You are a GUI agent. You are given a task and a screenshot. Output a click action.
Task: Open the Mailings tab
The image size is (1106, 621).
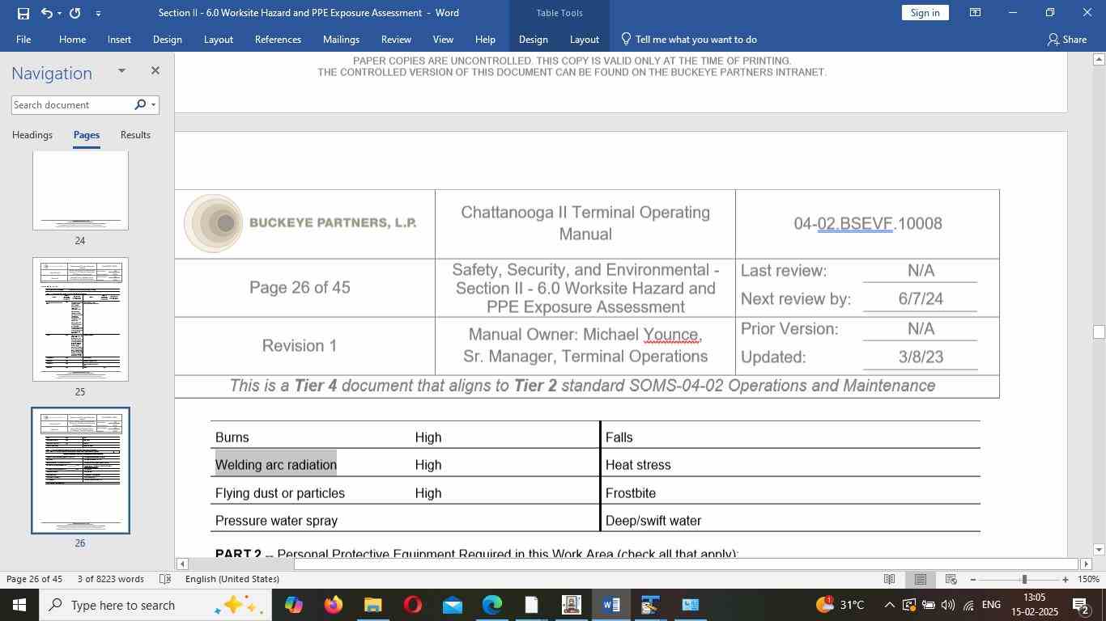point(341,39)
